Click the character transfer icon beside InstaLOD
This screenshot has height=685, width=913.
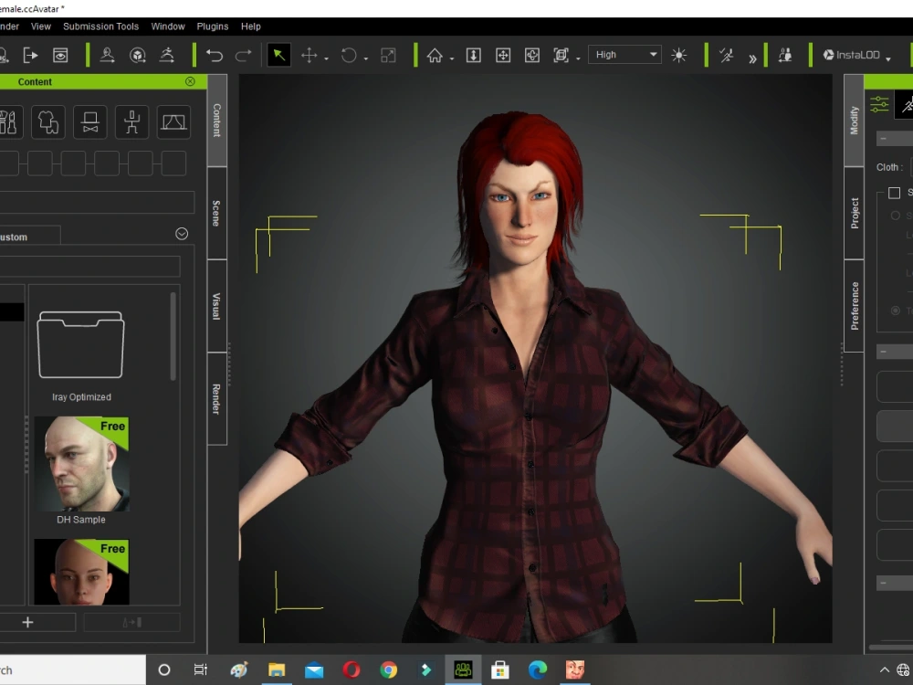click(x=785, y=56)
